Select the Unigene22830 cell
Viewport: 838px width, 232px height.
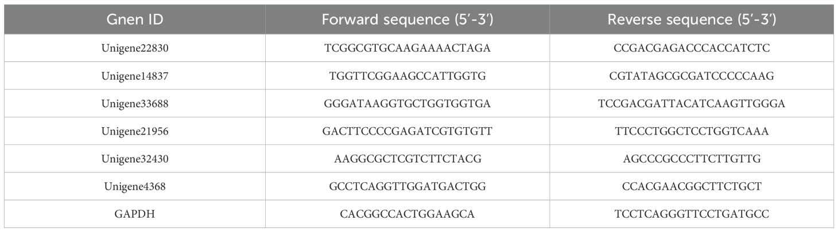tap(135, 48)
